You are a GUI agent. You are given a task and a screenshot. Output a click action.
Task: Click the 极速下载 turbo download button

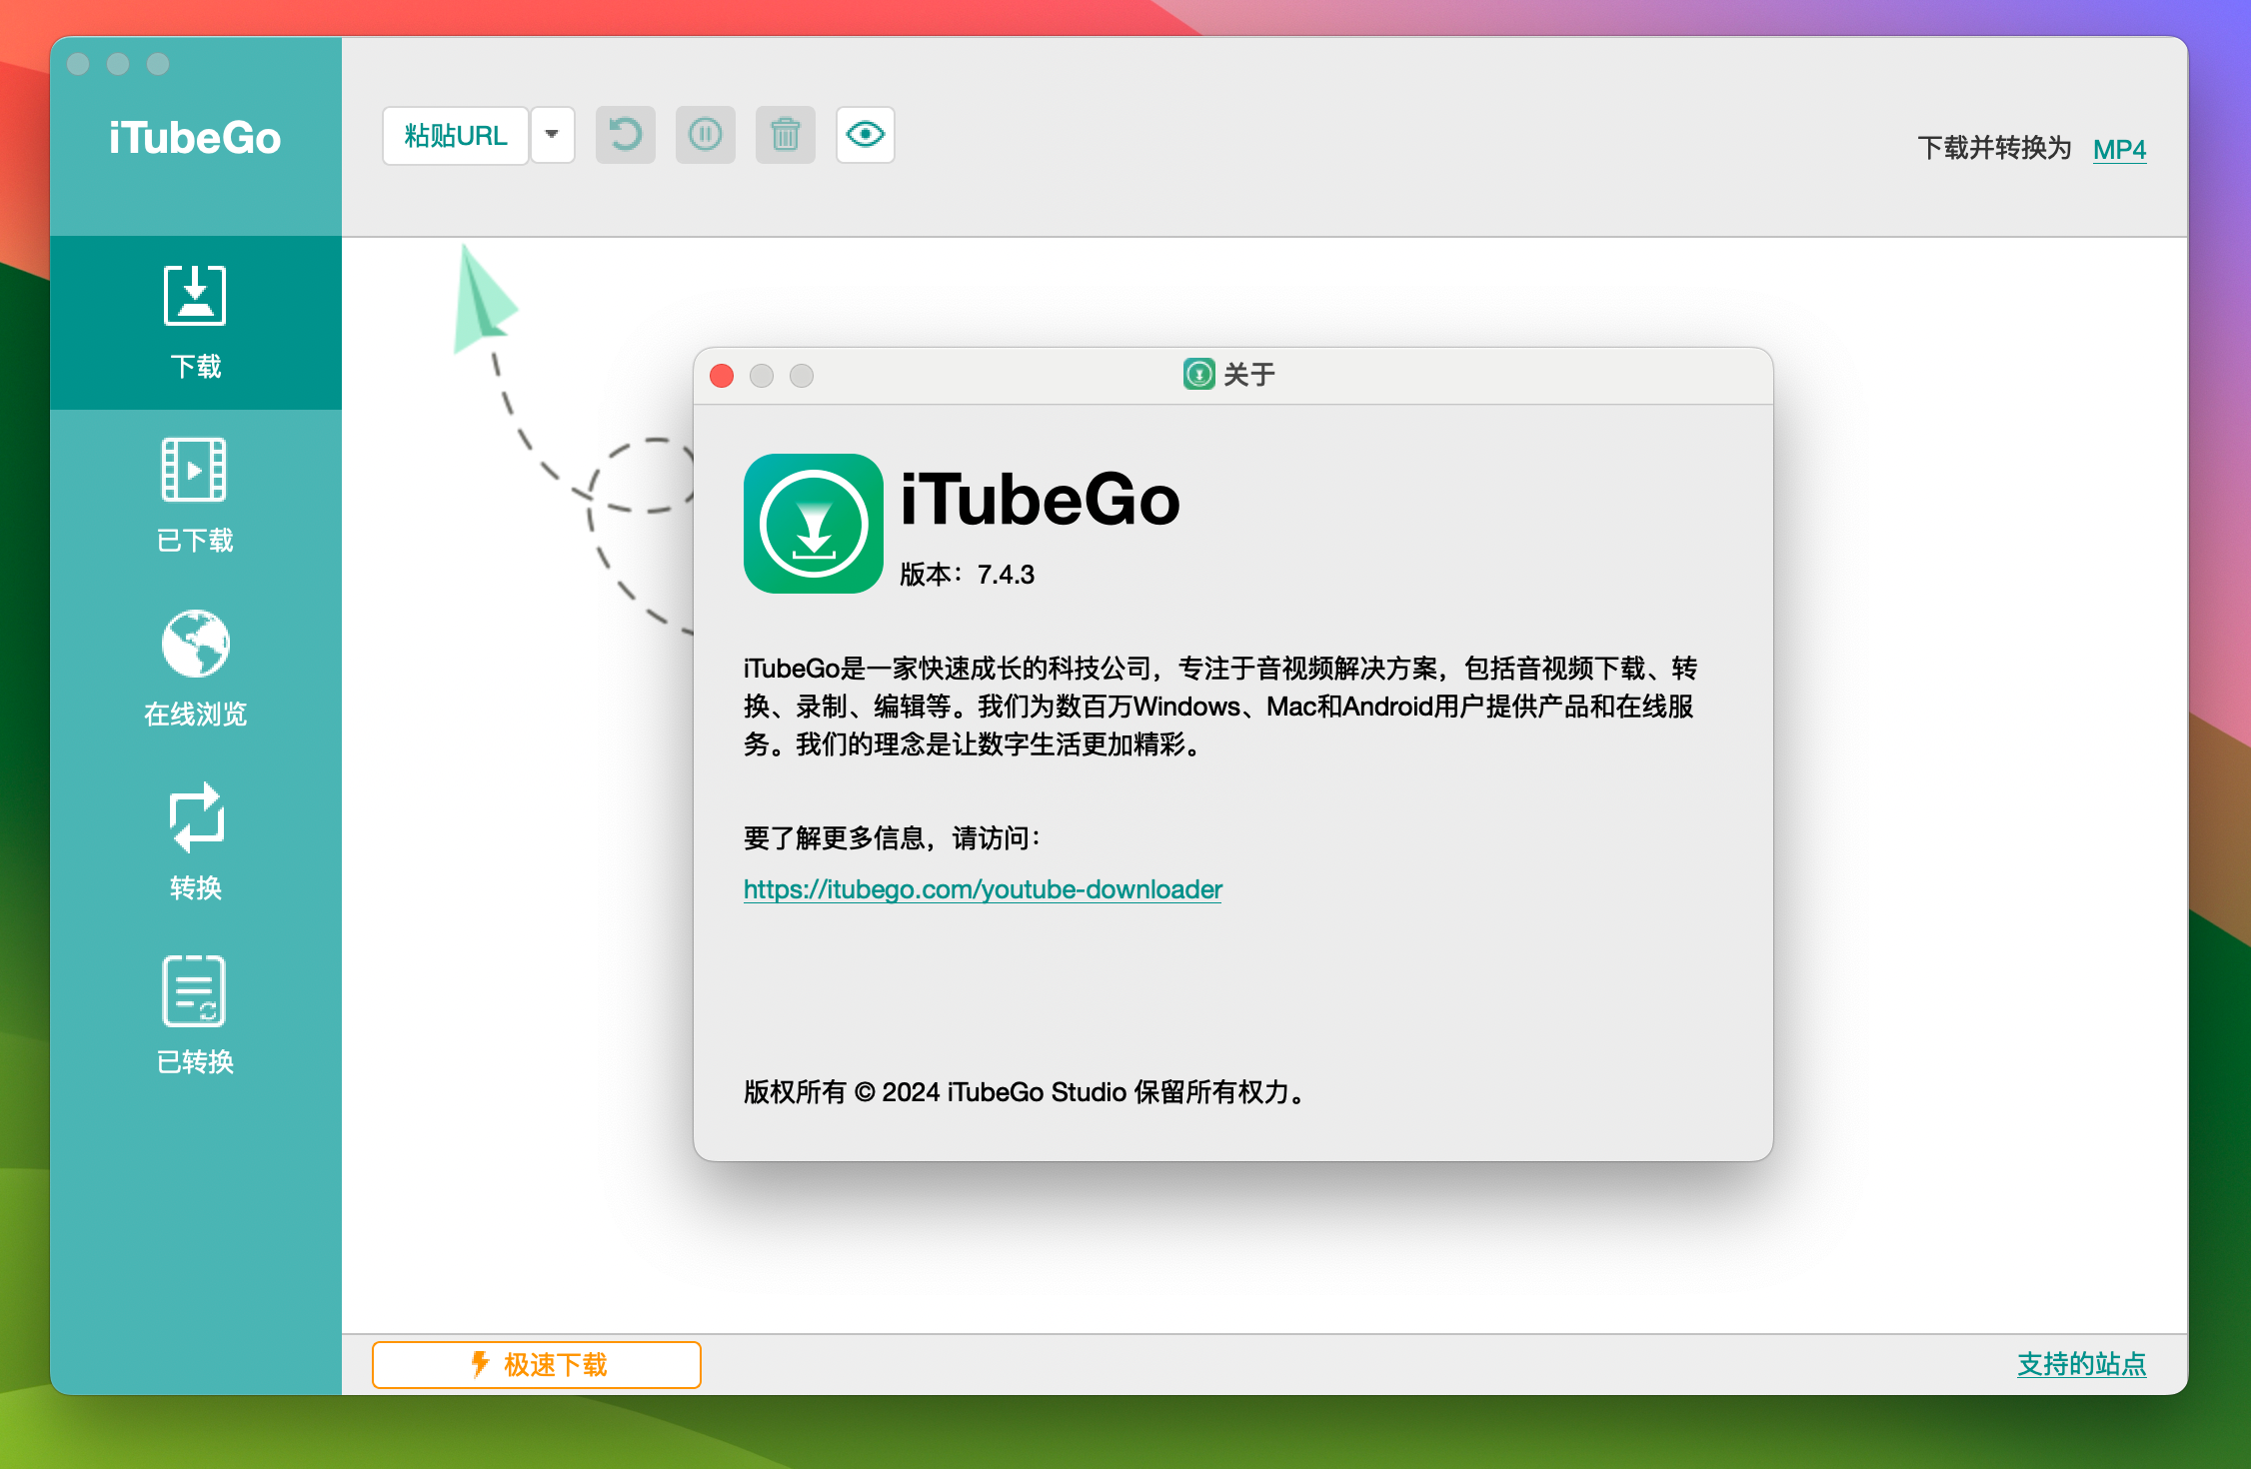click(x=537, y=1365)
